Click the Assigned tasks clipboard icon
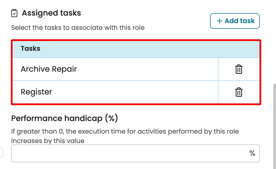Screen dimensions: 276x169 14,13
